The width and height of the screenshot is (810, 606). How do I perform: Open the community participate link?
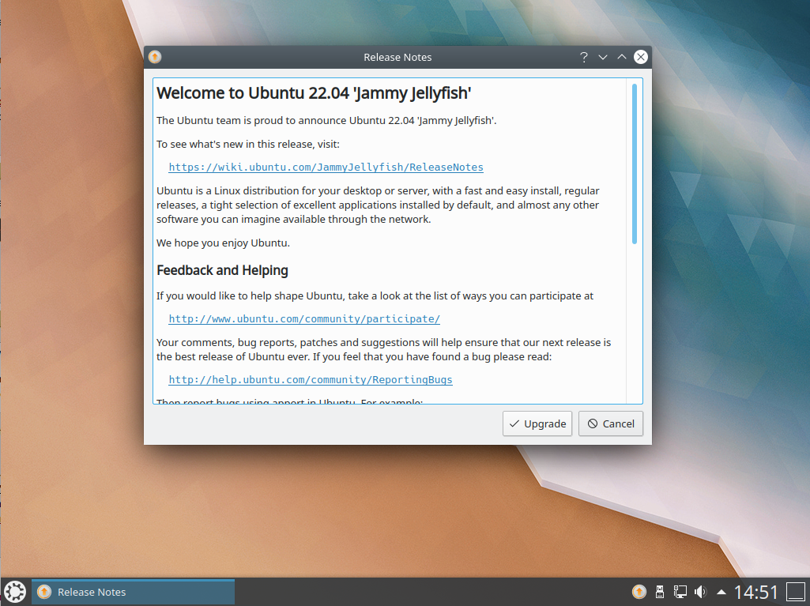(304, 318)
